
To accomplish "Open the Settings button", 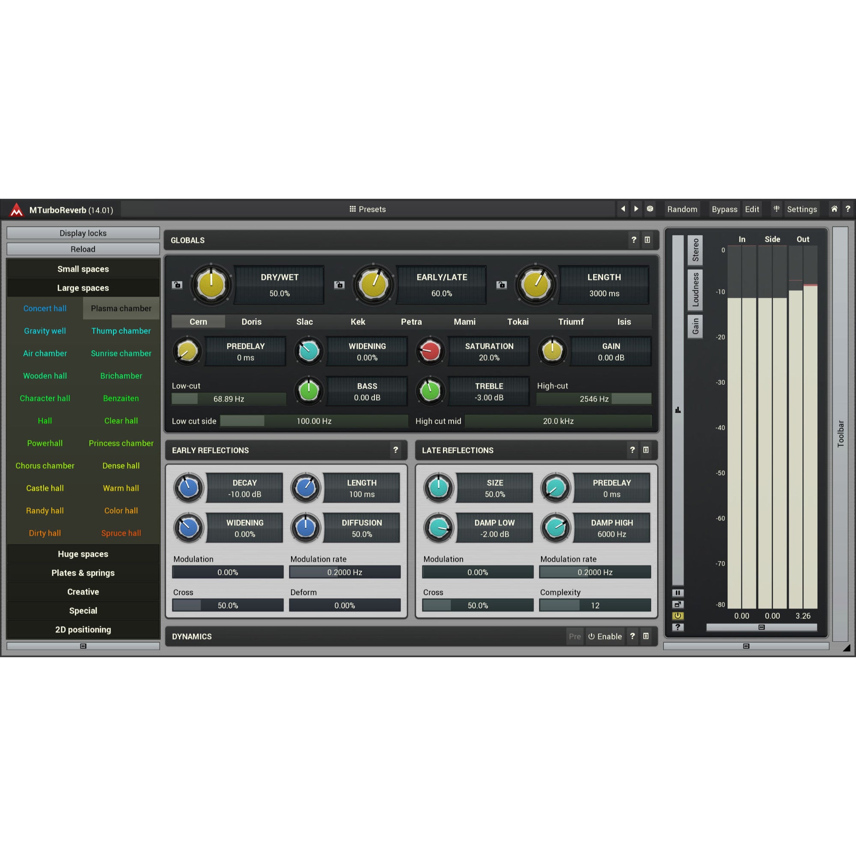I will tap(802, 209).
